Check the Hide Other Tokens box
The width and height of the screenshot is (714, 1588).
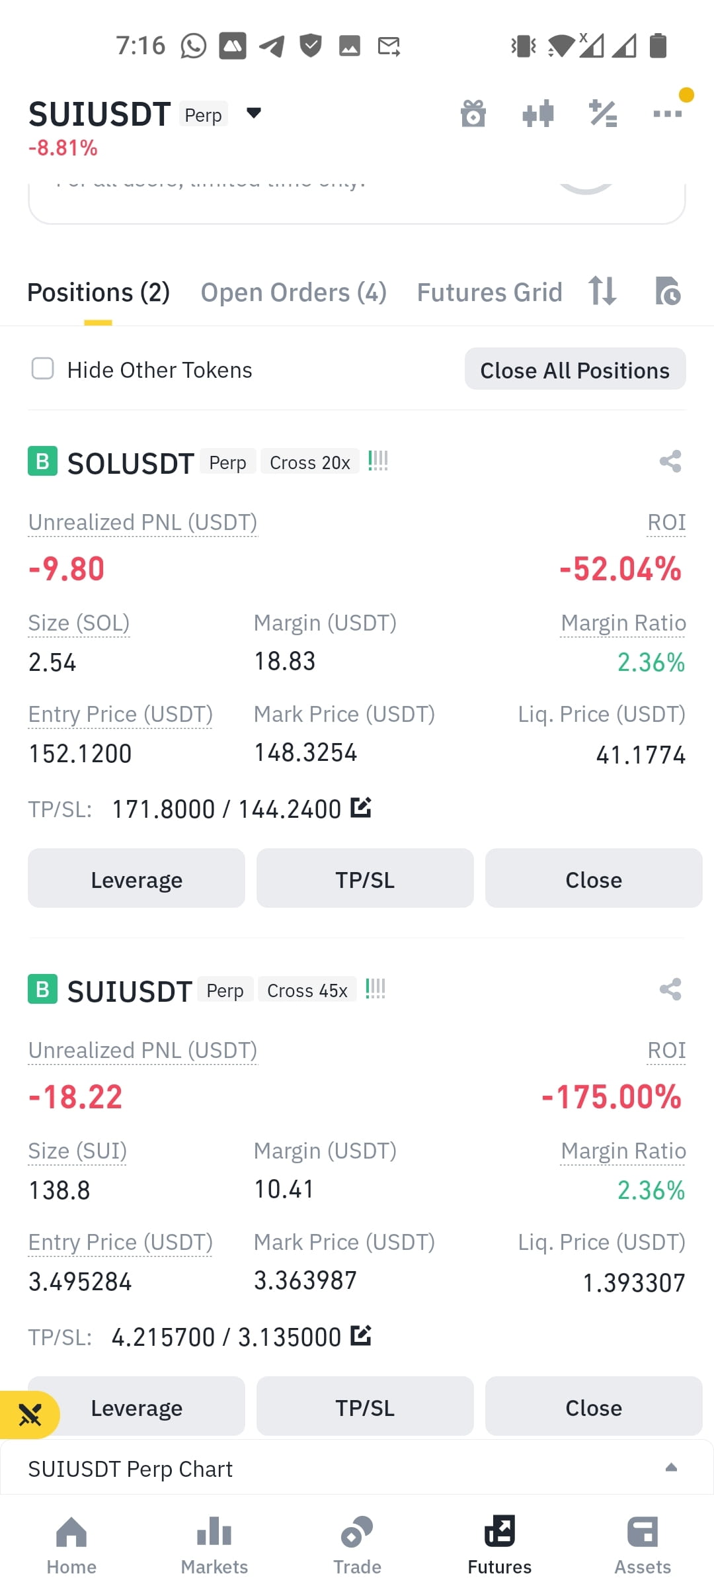click(43, 369)
